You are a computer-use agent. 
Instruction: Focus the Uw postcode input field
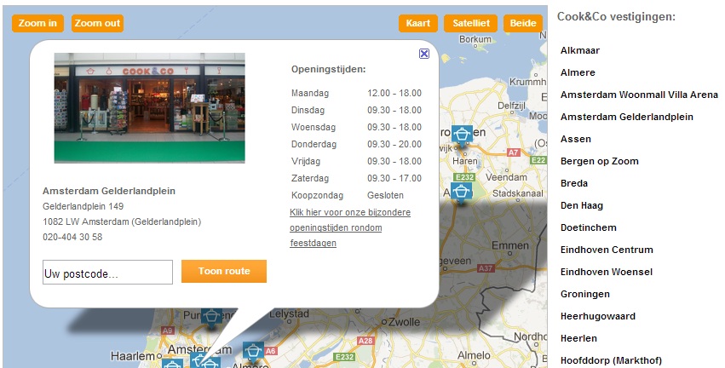pos(108,273)
